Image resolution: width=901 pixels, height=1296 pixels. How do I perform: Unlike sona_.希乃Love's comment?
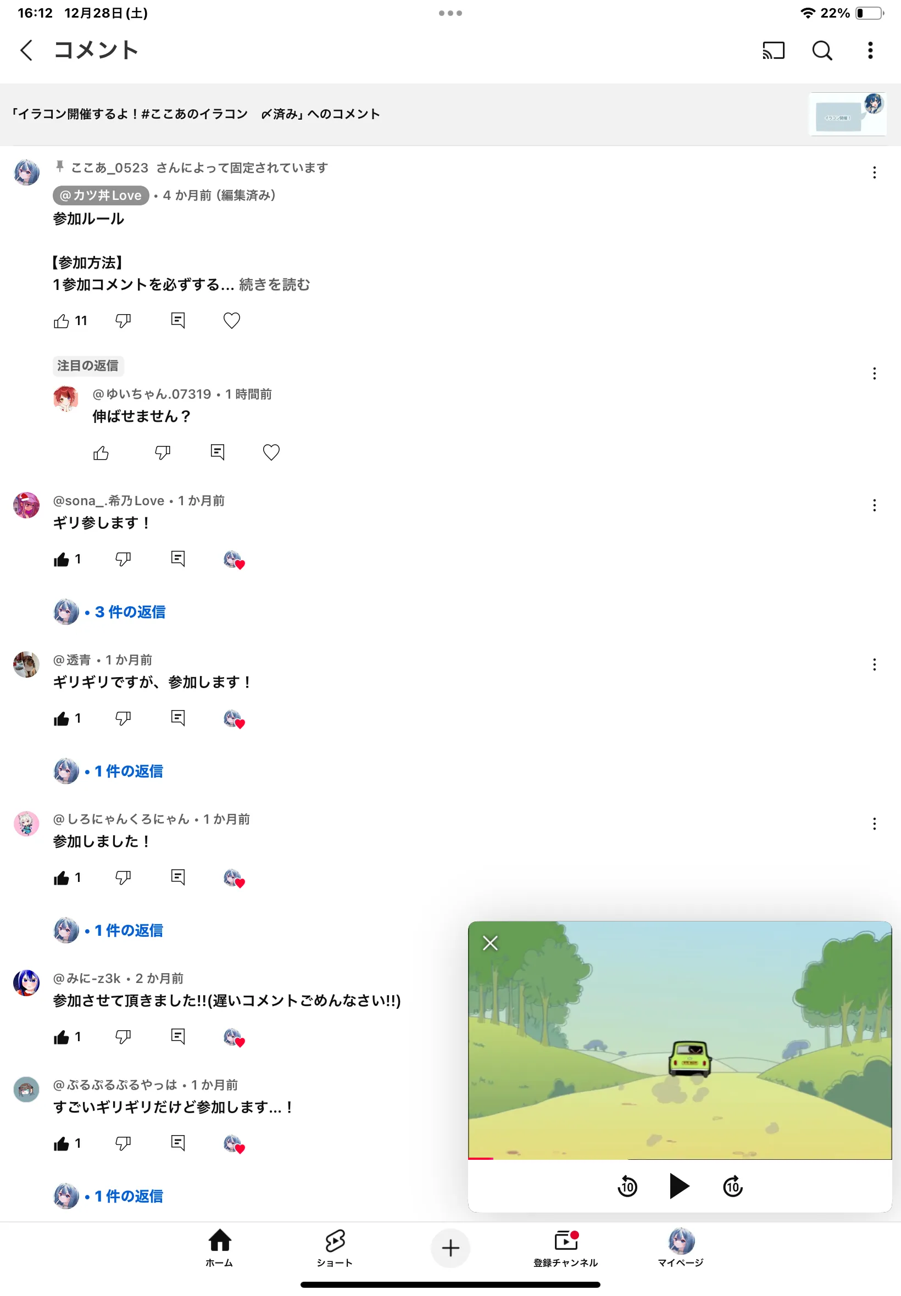[61, 559]
